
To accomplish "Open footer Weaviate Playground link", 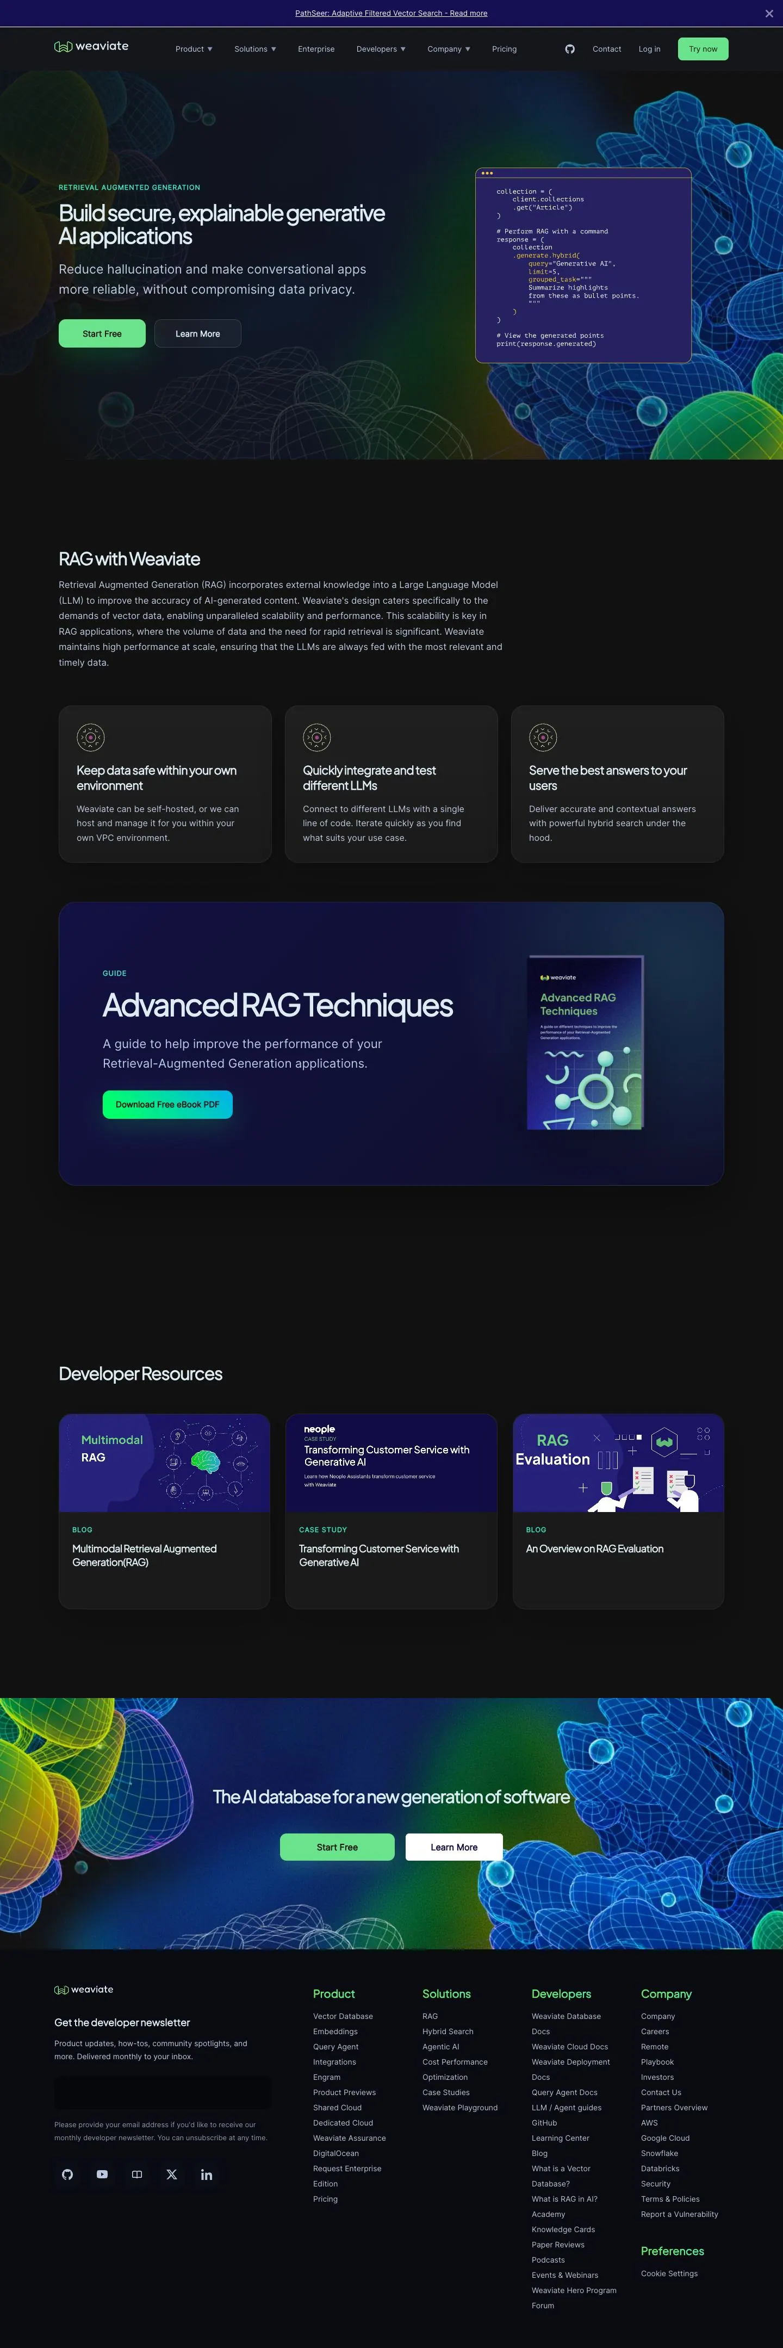I will pos(459,2108).
